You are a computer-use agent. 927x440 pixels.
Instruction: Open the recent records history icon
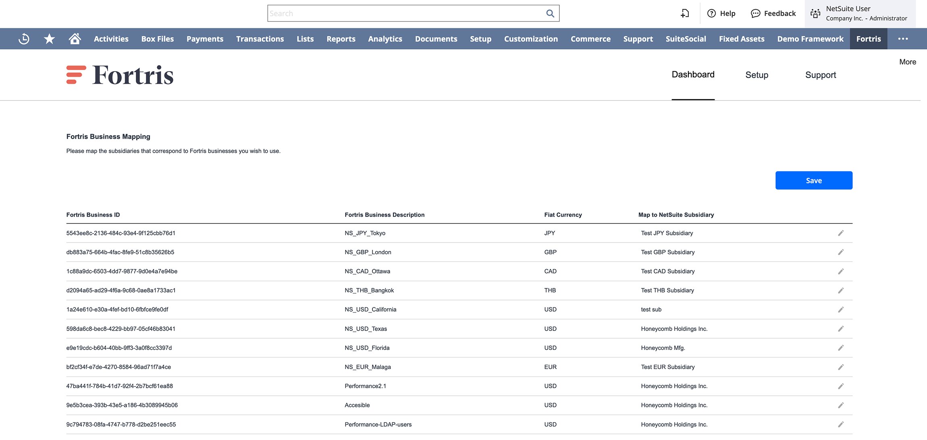[24, 39]
